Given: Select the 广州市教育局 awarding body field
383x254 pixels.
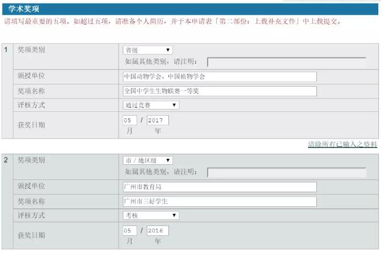Looking at the screenshot, I should [x=219, y=187].
